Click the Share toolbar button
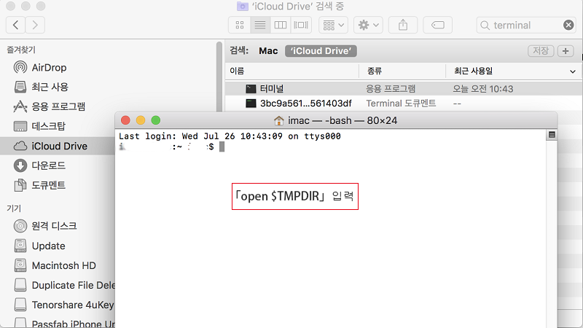Viewport: 583px width, 328px height. 403,25
